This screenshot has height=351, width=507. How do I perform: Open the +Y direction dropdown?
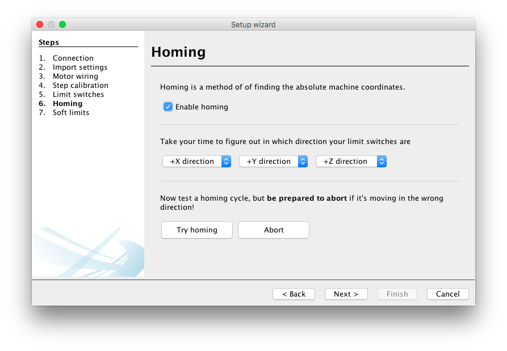273,161
